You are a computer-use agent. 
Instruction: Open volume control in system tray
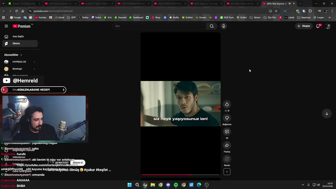[318, 185]
